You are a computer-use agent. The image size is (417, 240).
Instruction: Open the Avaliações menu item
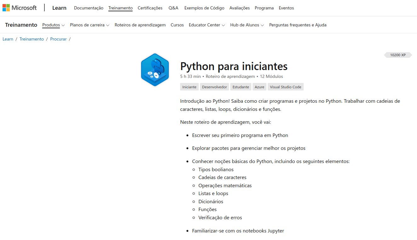point(239,8)
